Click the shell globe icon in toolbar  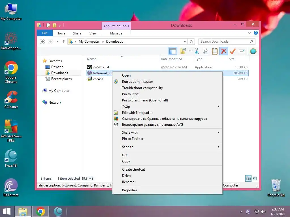[x=253, y=51]
